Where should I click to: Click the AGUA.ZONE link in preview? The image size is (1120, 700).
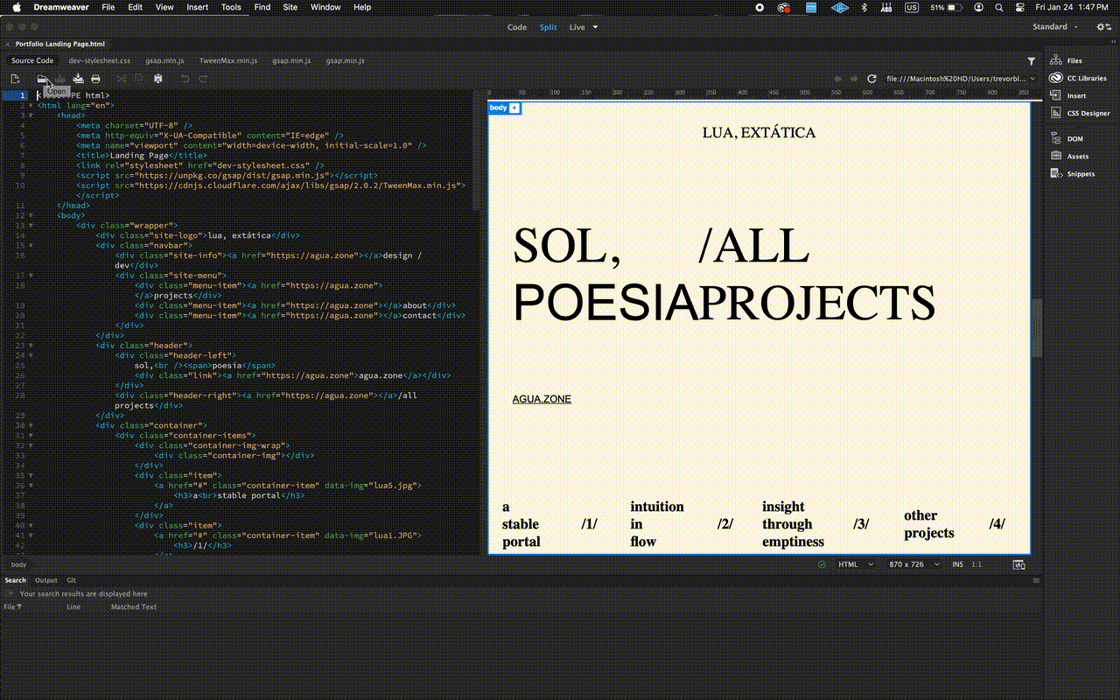[542, 399]
